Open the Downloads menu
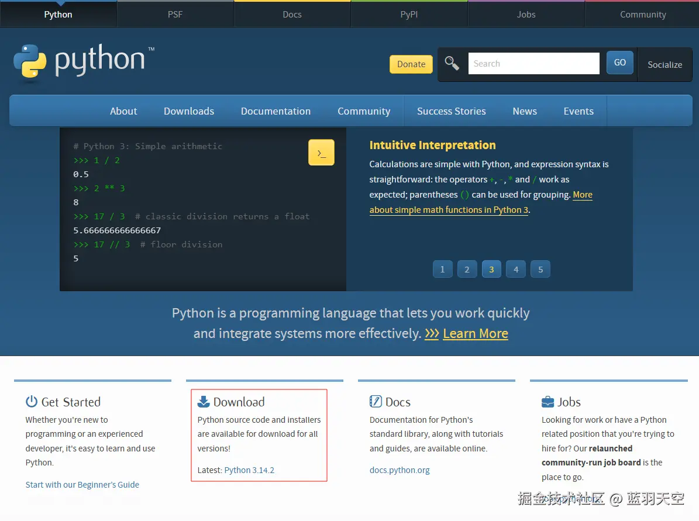Viewport: 699px width, 521px height. coord(188,111)
